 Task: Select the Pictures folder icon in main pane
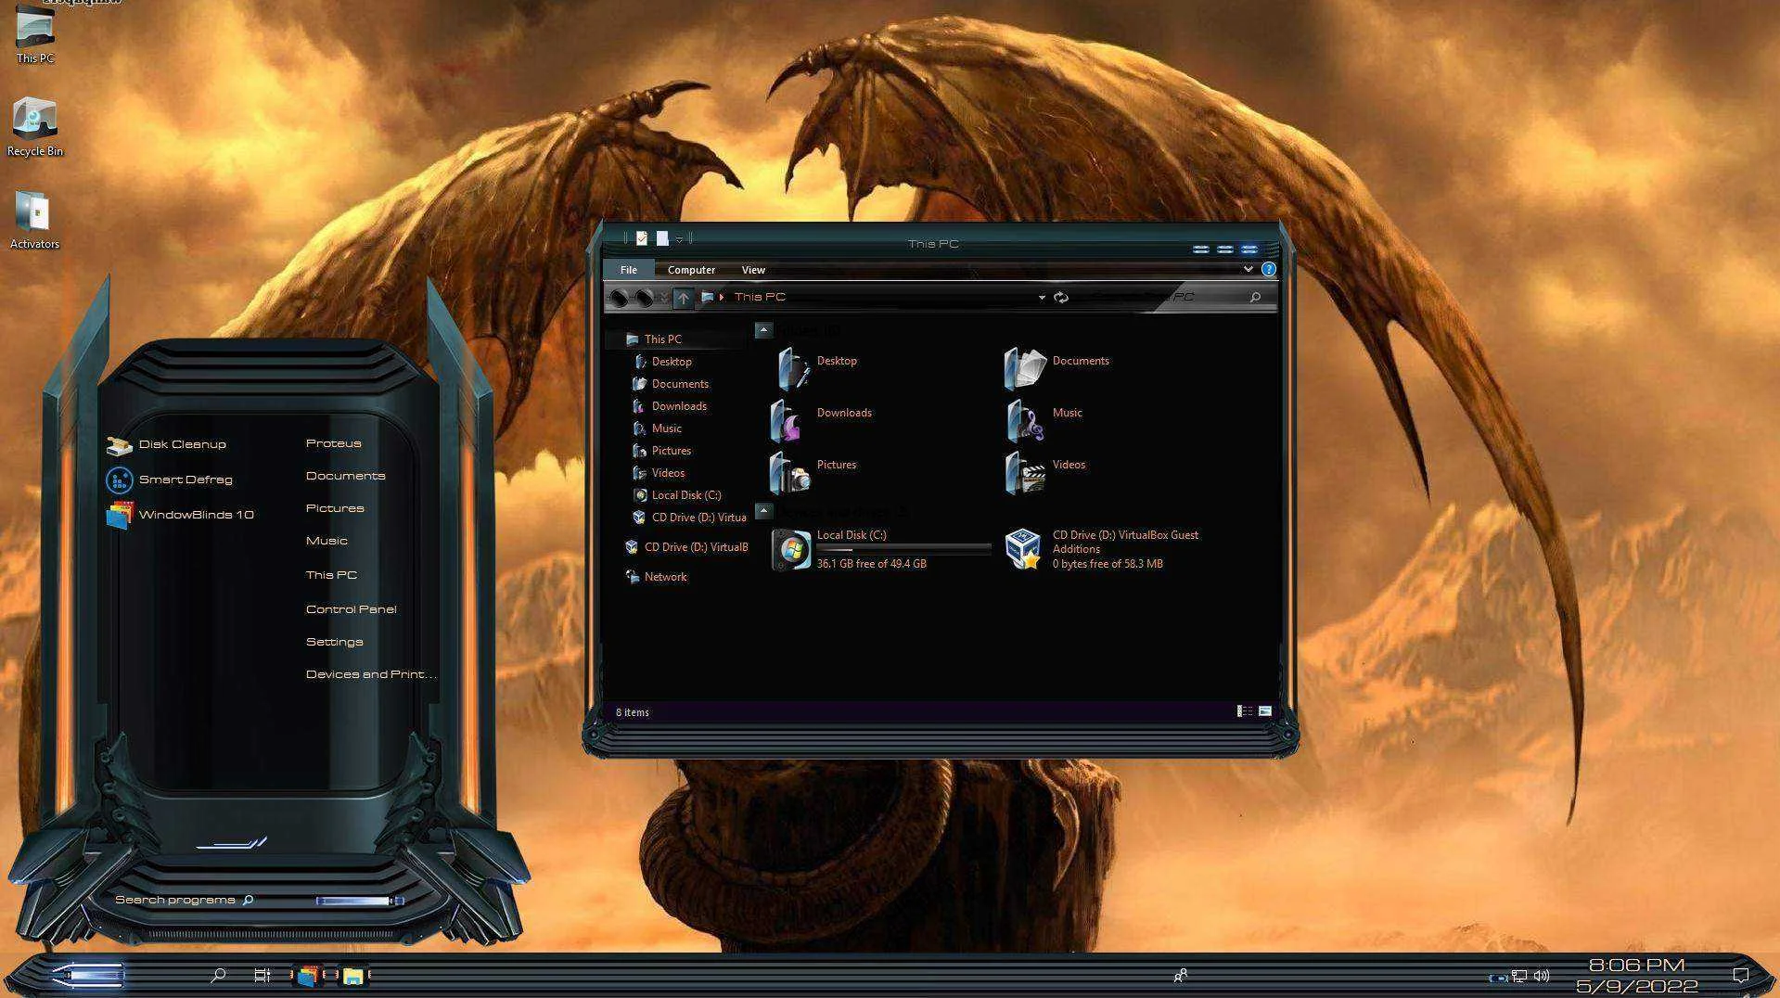789,473
